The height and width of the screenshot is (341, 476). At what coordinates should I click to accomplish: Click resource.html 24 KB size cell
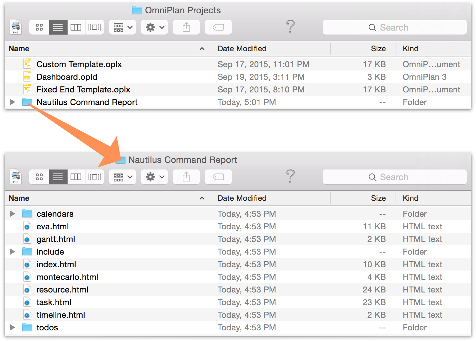374,289
